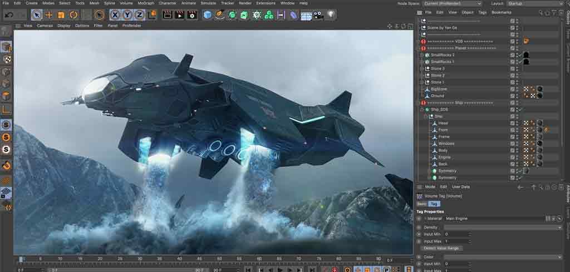Open the Density dropdown
Viewport: 570px width, 272px height.
[503, 228]
